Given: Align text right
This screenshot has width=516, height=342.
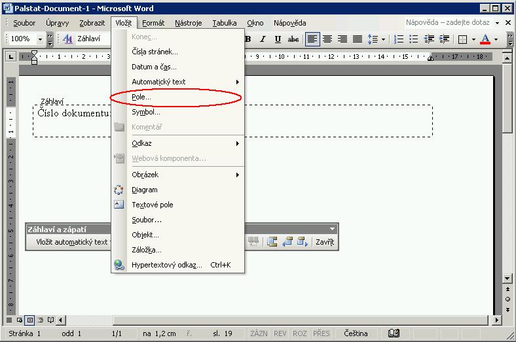Looking at the screenshot, I should pos(342,39).
